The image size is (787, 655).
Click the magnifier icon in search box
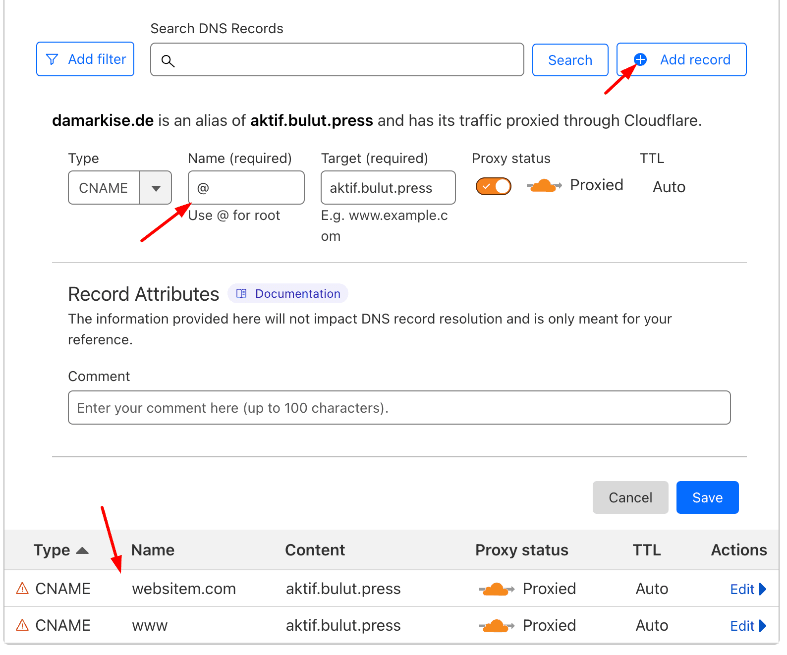[168, 61]
